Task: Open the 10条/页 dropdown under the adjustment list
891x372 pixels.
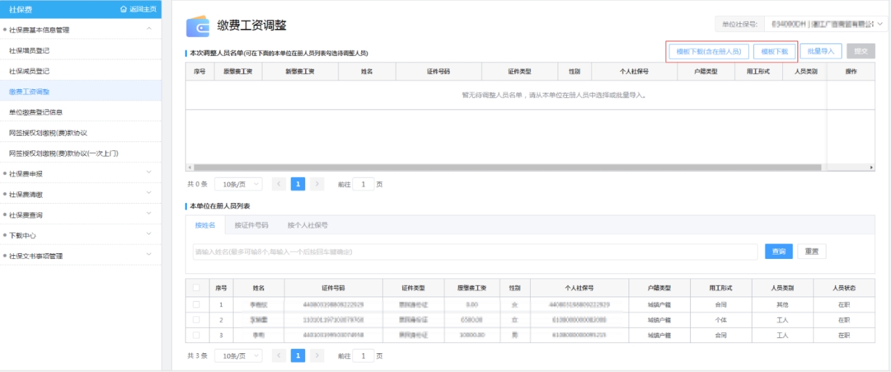Action: pos(238,184)
